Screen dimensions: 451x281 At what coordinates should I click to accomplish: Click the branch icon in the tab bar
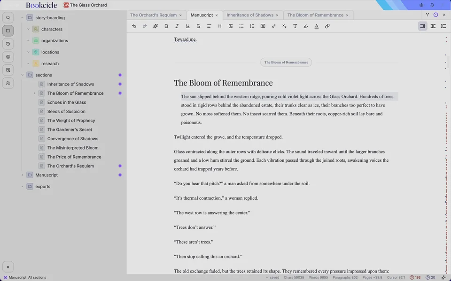(428, 15)
